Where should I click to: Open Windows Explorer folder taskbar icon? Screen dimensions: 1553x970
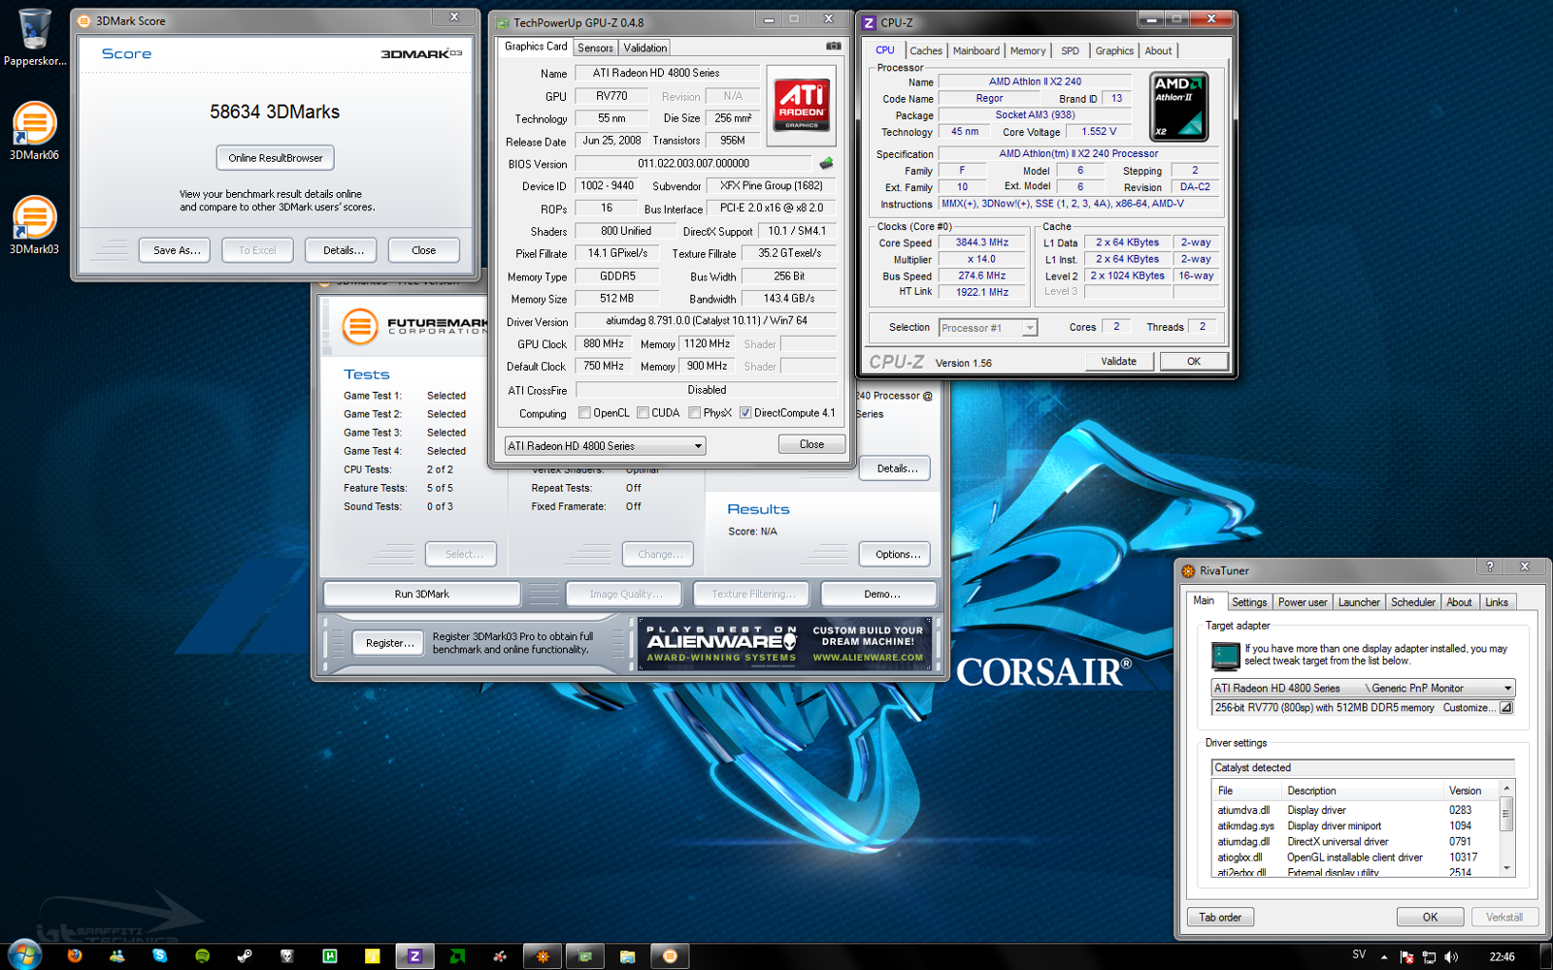pyautogui.click(x=627, y=955)
